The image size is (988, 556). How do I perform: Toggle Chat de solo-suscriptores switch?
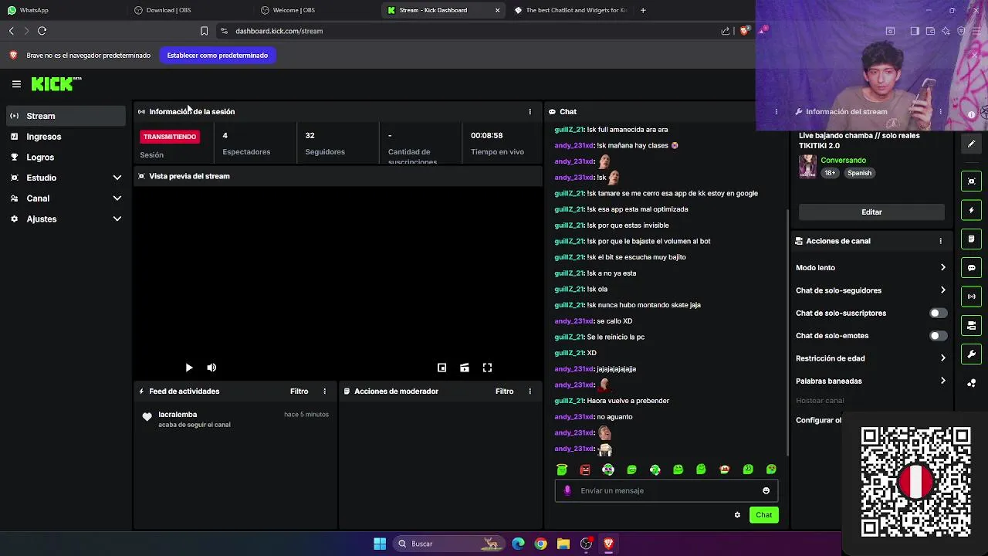[938, 313]
